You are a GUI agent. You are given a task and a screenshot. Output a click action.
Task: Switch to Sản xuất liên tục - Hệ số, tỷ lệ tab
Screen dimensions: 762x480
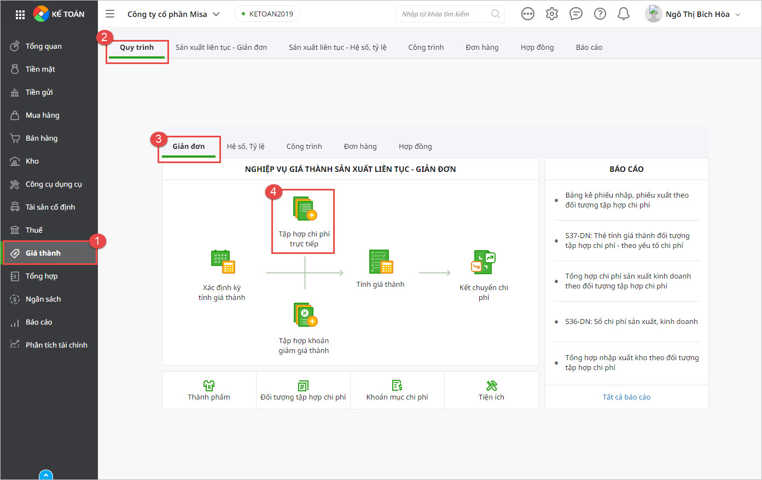pos(338,48)
